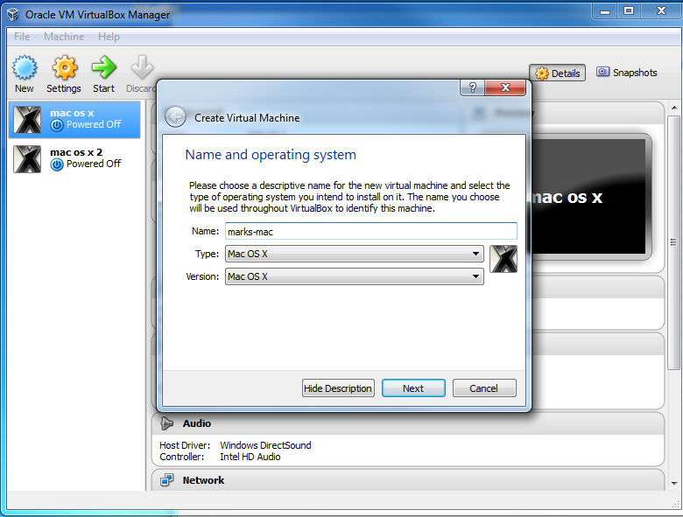683x517 pixels.
Task: Open the Help menu
Action: 109,37
